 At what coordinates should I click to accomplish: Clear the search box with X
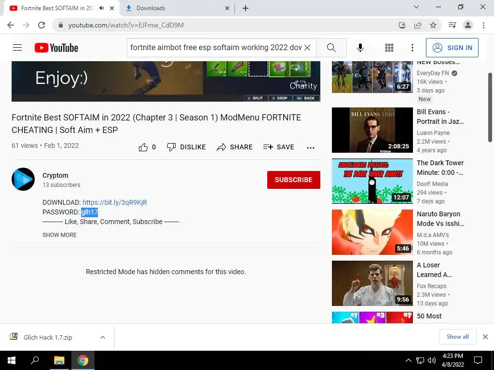[307, 48]
